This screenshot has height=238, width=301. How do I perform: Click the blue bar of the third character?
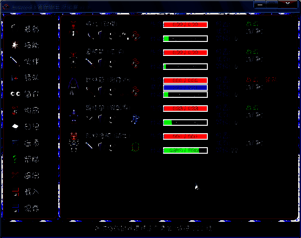185,88
